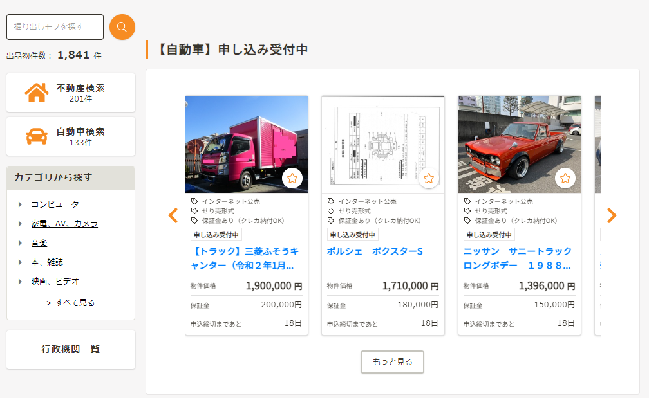Focus the 掘り出しモノを探す search field
Screen dimensions: 649x398
55,27
